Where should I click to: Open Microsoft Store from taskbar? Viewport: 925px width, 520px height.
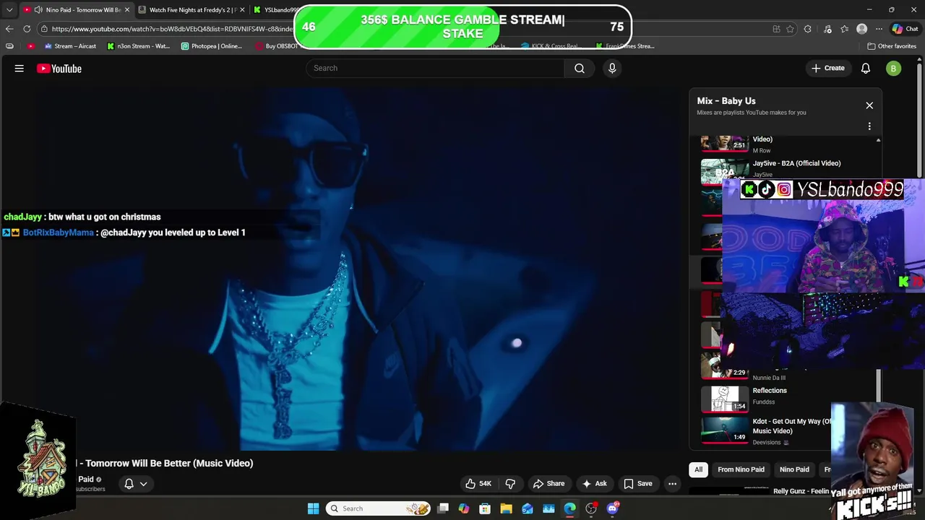coord(485,508)
